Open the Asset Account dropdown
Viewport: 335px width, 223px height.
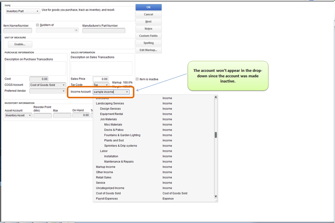(18, 115)
